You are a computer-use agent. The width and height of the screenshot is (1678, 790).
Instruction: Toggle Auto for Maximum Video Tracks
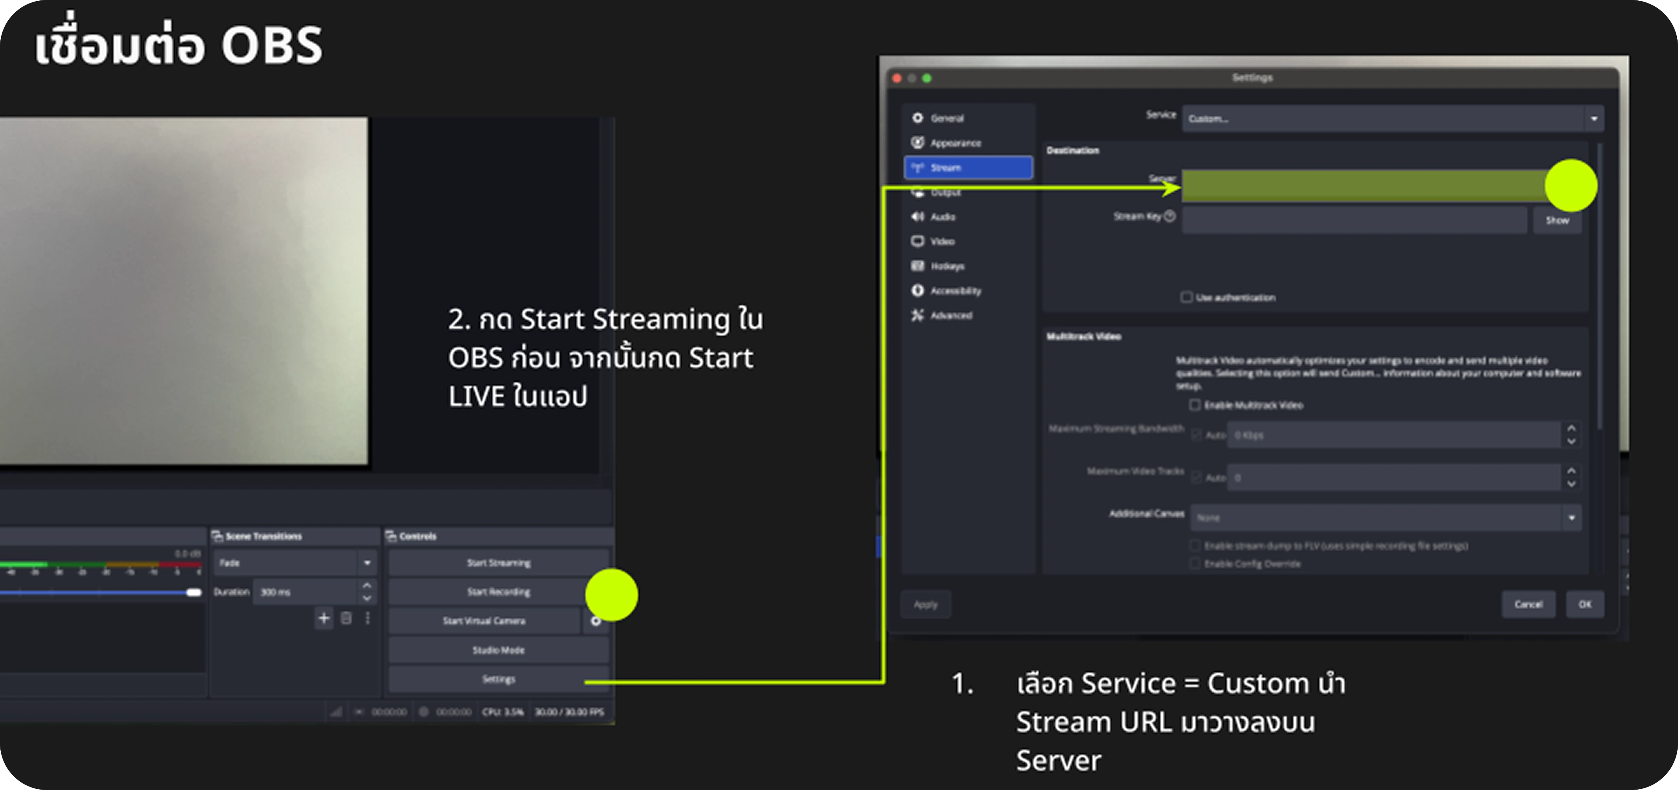click(1197, 478)
